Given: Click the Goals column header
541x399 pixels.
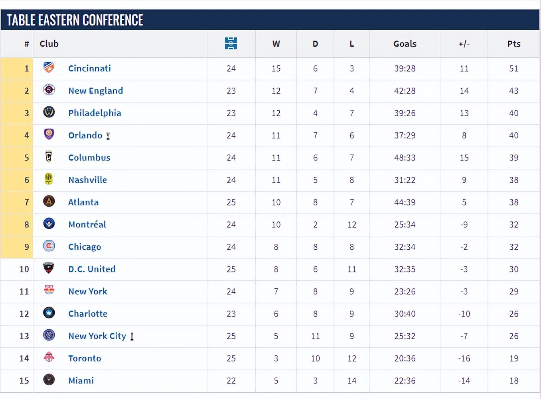Looking at the screenshot, I should coord(405,44).
